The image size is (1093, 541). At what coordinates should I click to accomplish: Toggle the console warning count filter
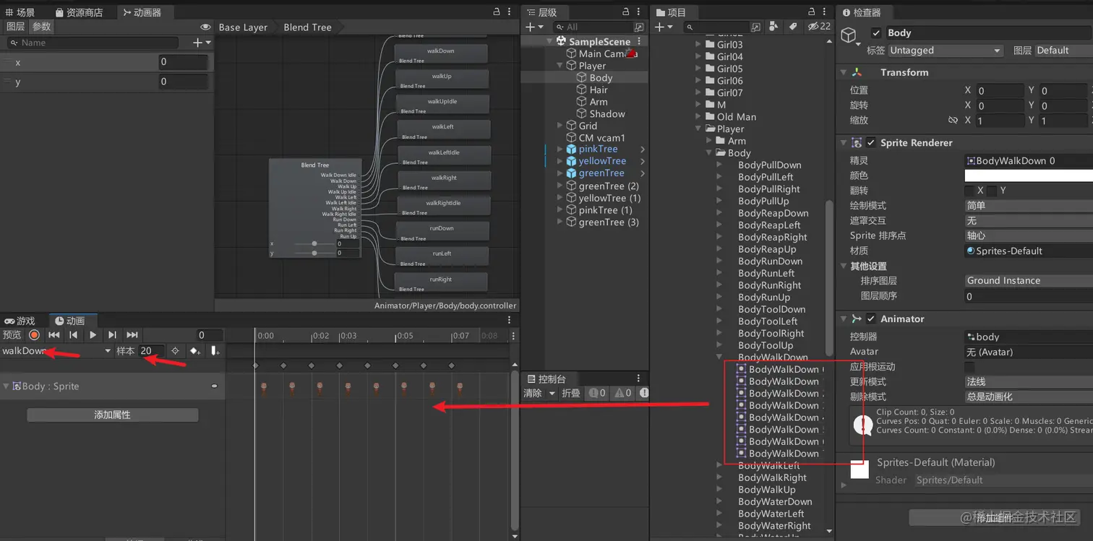pyautogui.click(x=623, y=393)
